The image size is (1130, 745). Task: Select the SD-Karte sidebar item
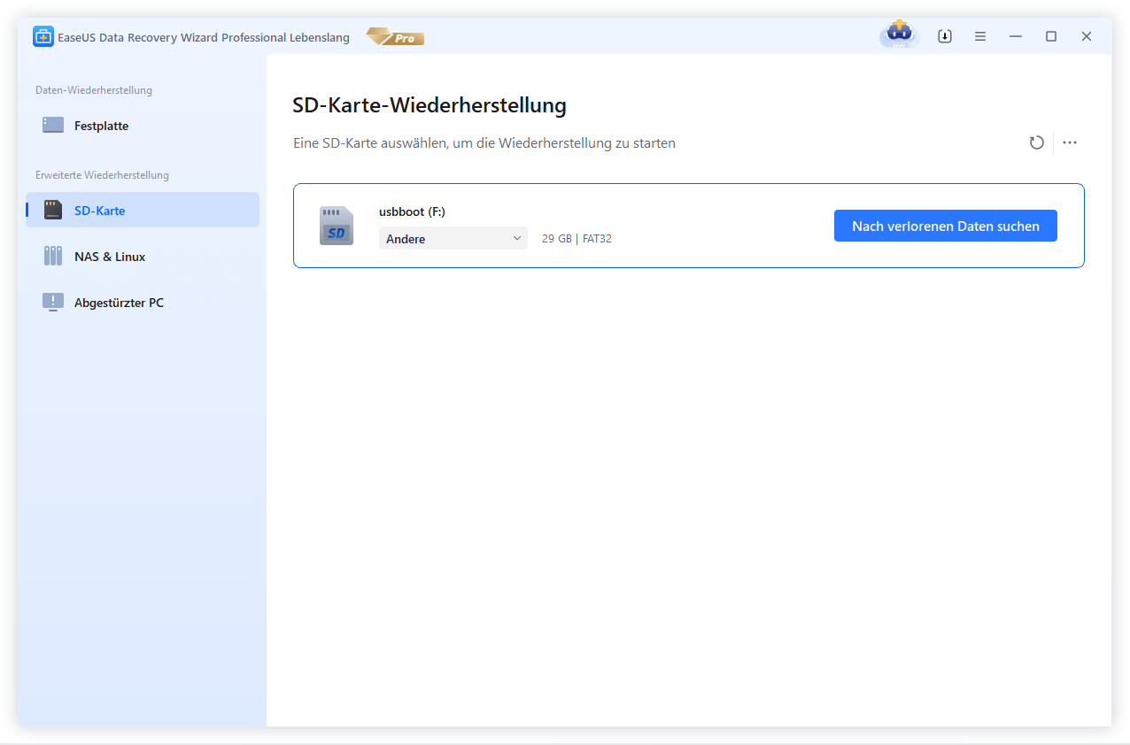(142, 211)
